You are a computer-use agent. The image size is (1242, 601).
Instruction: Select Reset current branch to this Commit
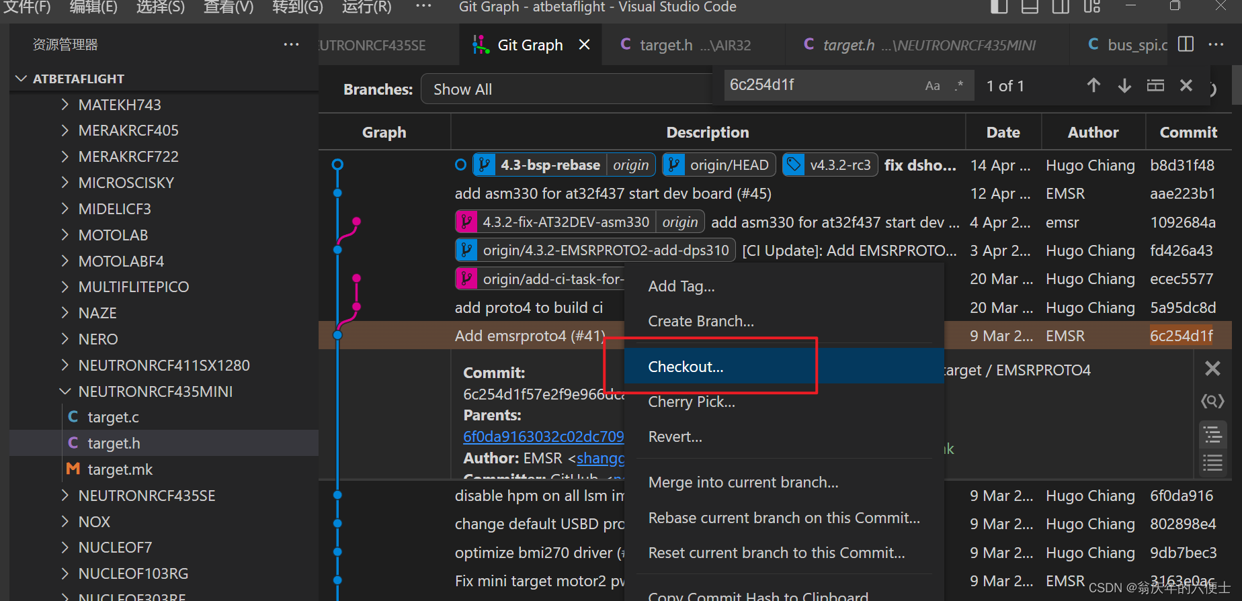click(784, 553)
